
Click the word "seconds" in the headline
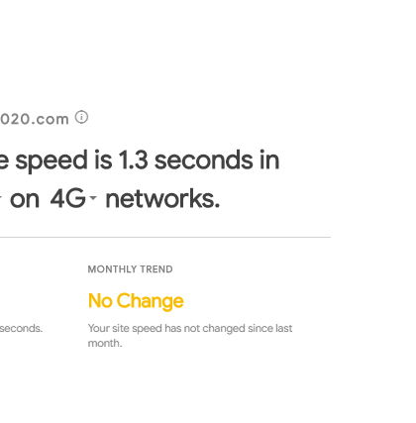coord(203,160)
